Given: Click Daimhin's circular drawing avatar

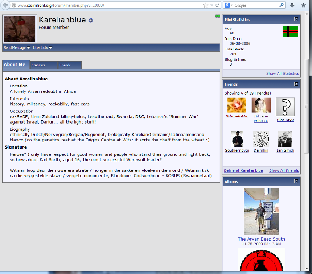Looking at the screenshot, I should [261, 139].
